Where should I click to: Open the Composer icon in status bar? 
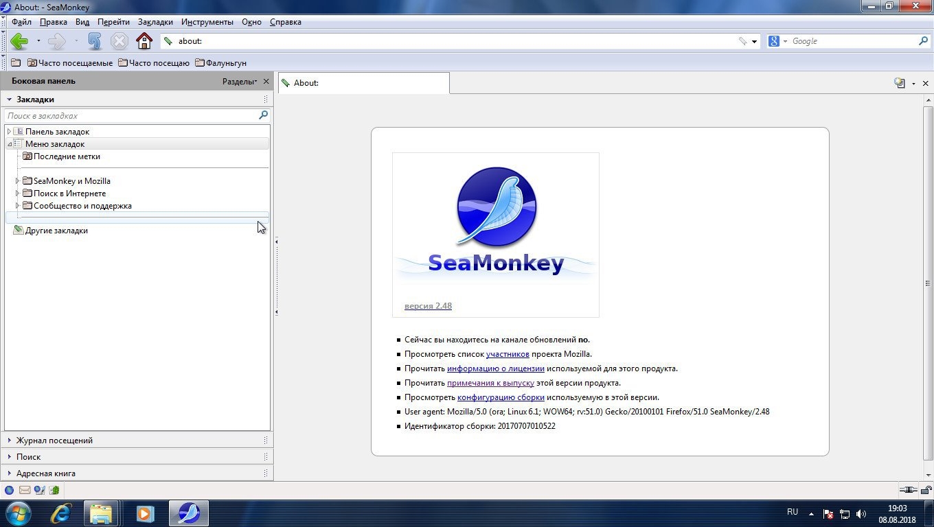click(x=40, y=490)
